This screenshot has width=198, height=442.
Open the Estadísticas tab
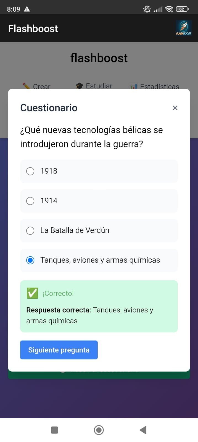(155, 86)
